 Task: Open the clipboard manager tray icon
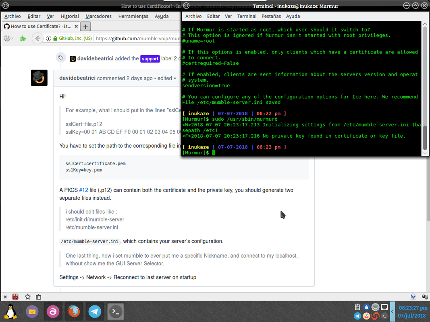click(x=357, y=307)
